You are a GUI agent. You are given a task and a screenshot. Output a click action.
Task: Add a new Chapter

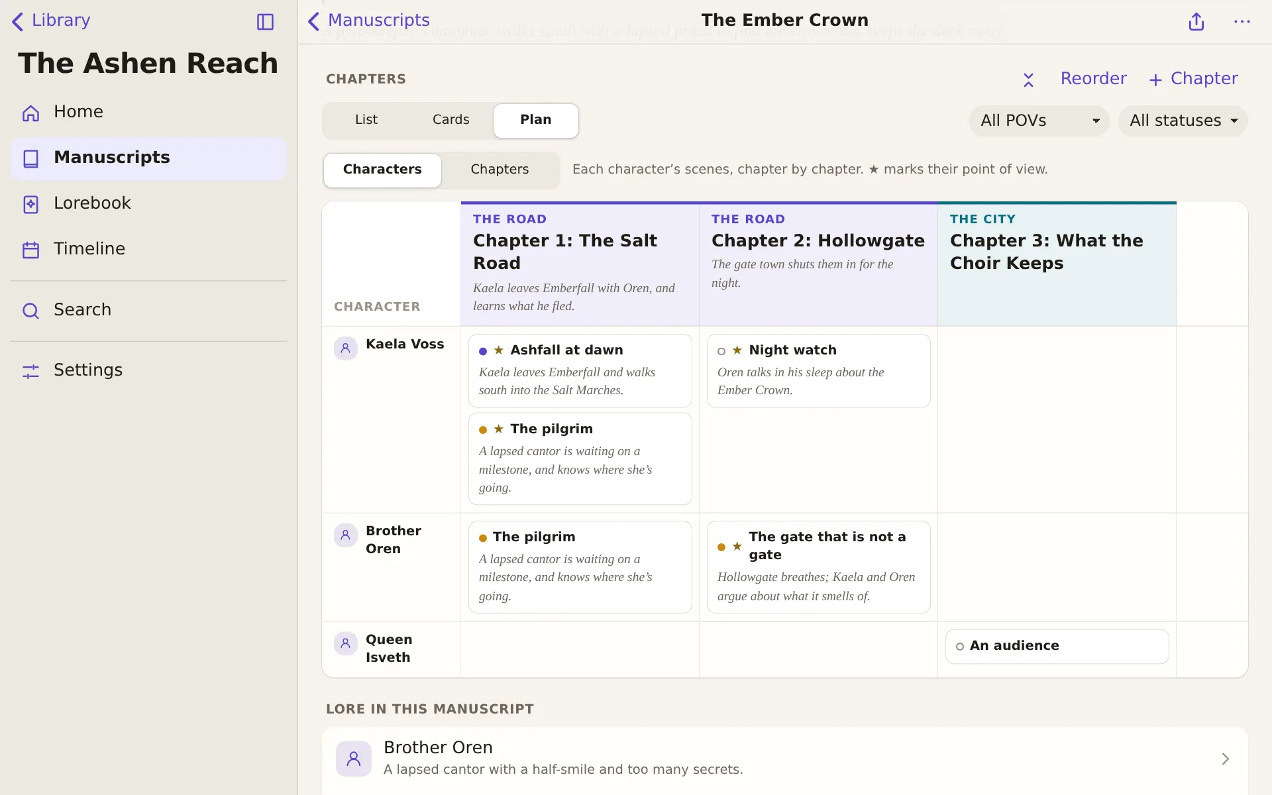click(x=1193, y=79)
